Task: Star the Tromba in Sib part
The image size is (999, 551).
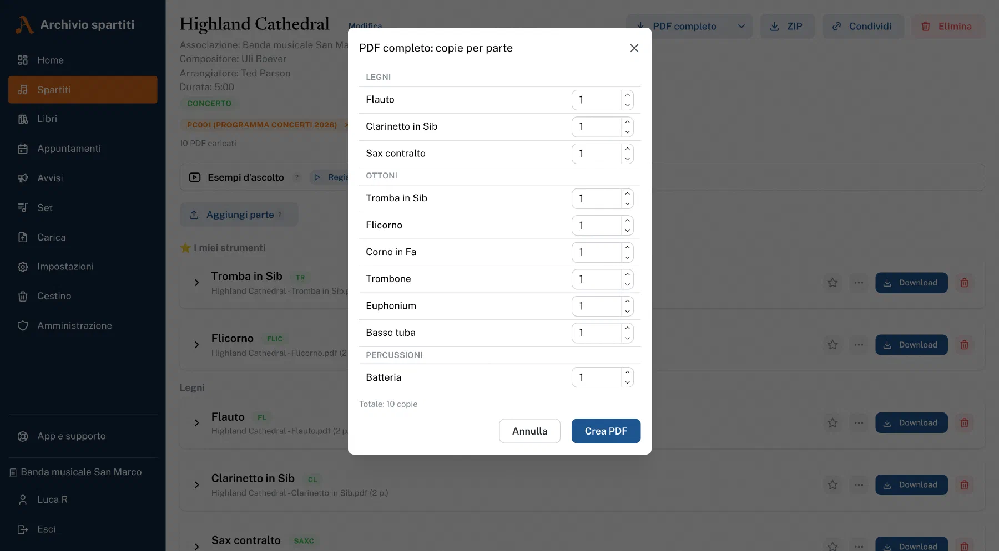Action: (832, 283)
